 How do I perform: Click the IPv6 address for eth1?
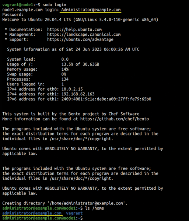[x=106, y=99]
